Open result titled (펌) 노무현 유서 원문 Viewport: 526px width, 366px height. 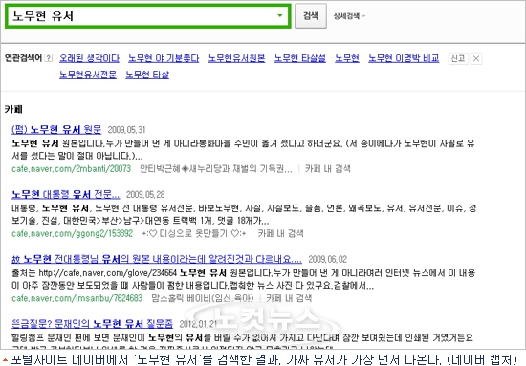pos(56,129)
